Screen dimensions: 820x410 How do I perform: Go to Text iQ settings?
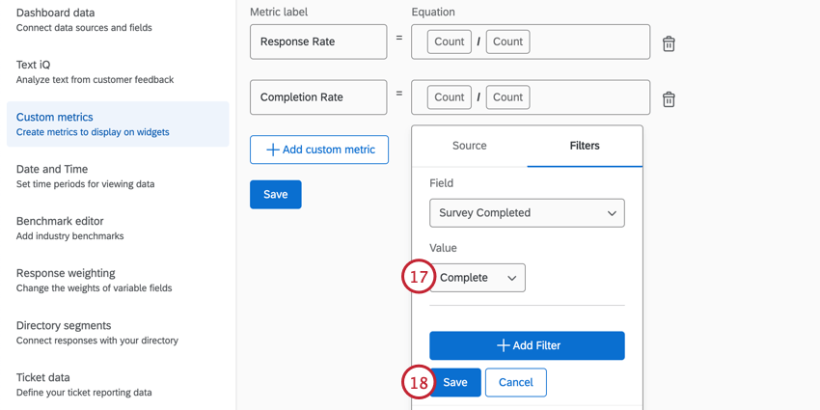coord(95,71)
